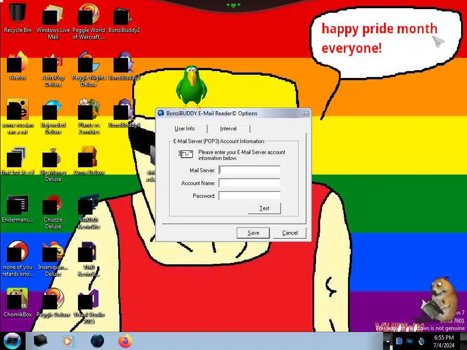
Task: Open the taskbar clock showing 6:55 PM
Action: pos(444,341)
